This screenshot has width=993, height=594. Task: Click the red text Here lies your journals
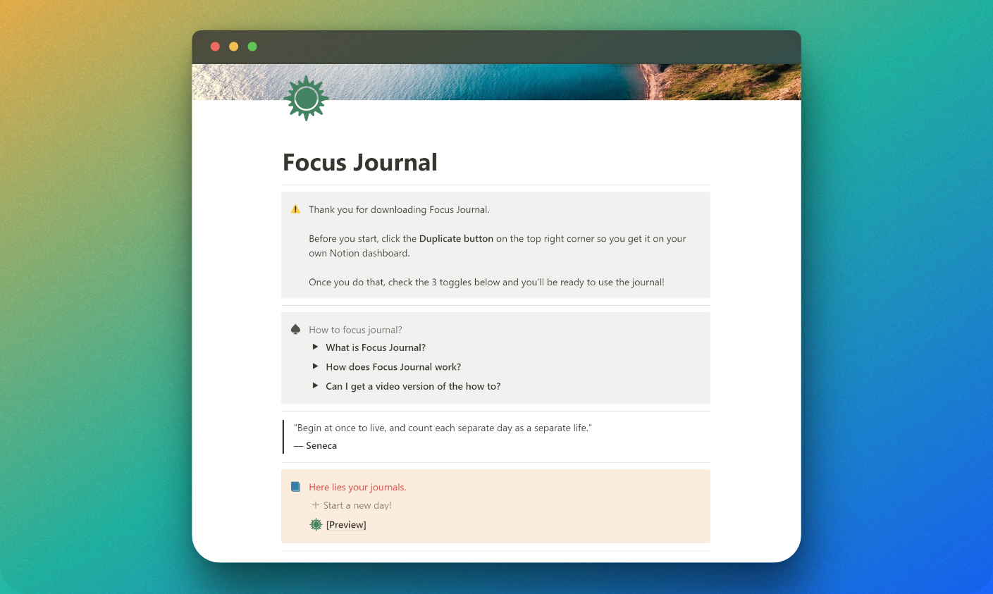[357, 488]
